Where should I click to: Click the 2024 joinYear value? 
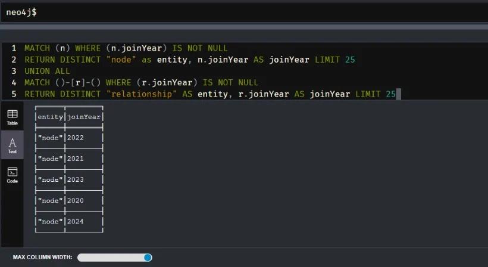pyautogui.click(x=76, y=221)
